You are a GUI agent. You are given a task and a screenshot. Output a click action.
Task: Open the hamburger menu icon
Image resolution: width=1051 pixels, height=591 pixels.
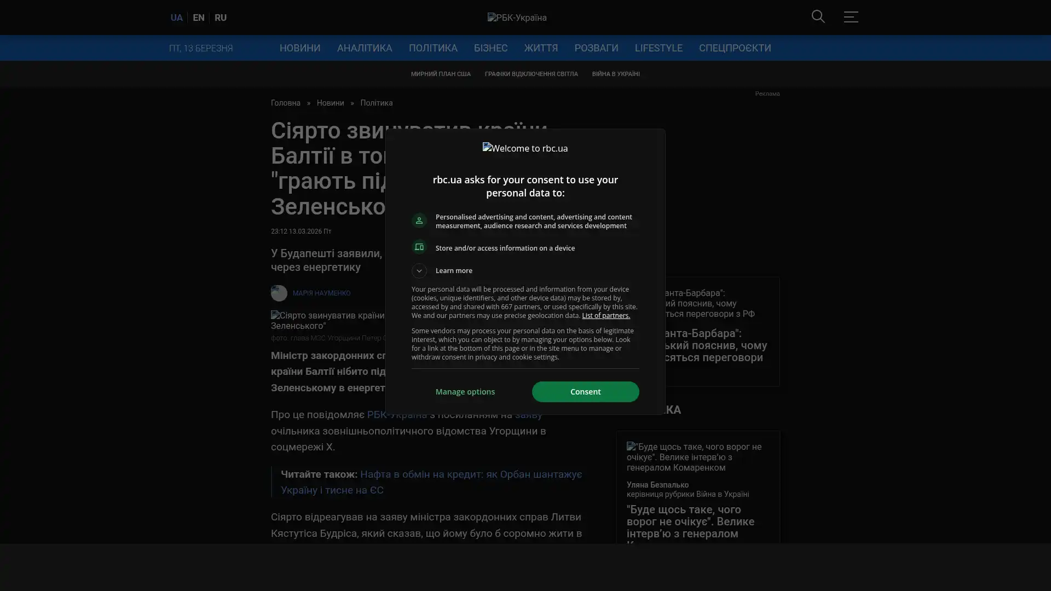[x=850, y=17]
